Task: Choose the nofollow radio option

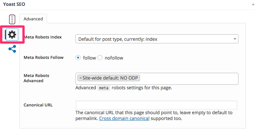Action: tap(100, 58)
